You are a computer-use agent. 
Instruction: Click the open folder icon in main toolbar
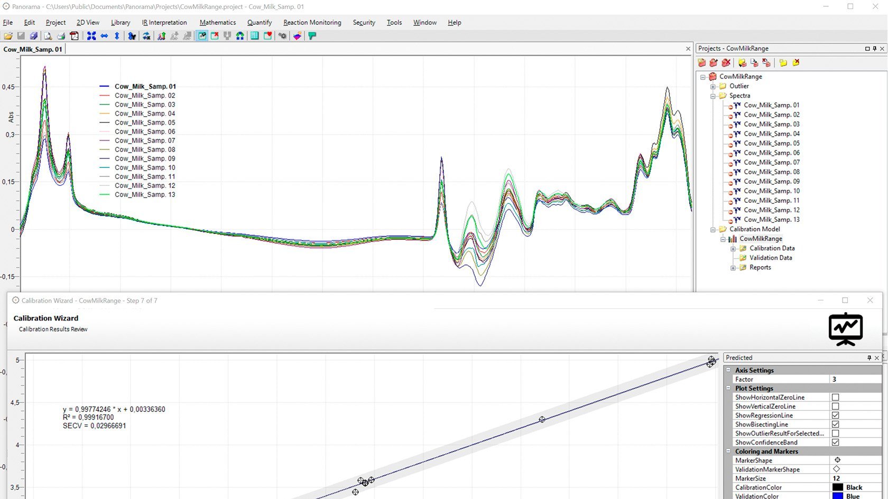point(8,36)
